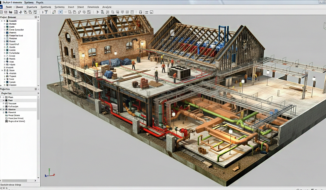Expand the Skeoets node in Project Browser
Image resolution: width=326 pixels, height=190 pixels.
tap(2, 21)
